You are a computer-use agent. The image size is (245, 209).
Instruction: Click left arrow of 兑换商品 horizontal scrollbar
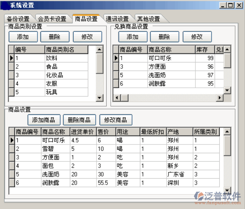click(117, 98)
